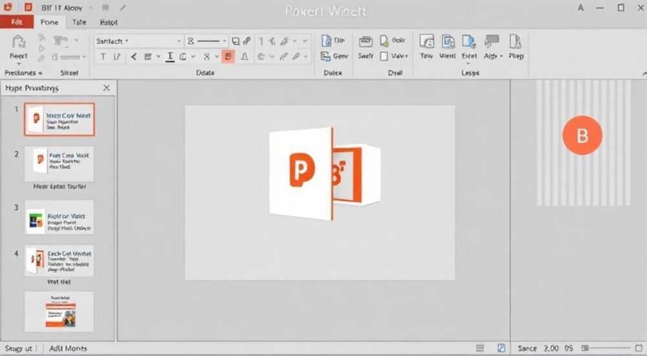Expand the Aiph dropdown arrow
This screenshot has width=647, height=356.
(x=501, y=56)
